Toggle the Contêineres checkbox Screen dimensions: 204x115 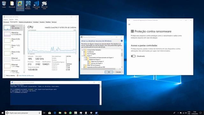tap(84, 52)
